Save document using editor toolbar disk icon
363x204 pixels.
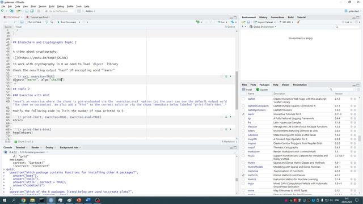22,22
